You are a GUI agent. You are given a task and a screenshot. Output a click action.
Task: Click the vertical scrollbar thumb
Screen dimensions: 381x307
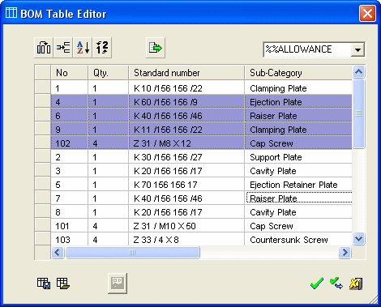point(358,113)
